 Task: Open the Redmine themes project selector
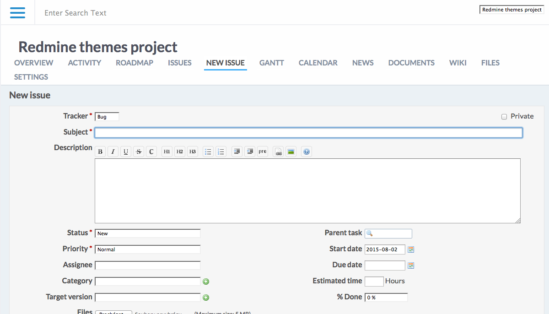point(512,10)
